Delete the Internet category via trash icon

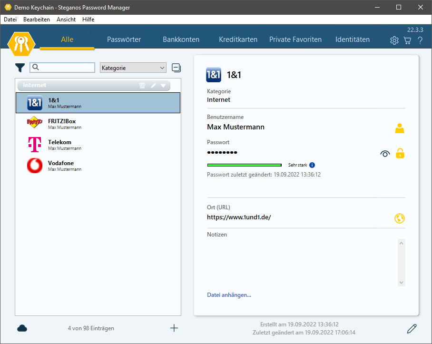[x=142, y=85]
